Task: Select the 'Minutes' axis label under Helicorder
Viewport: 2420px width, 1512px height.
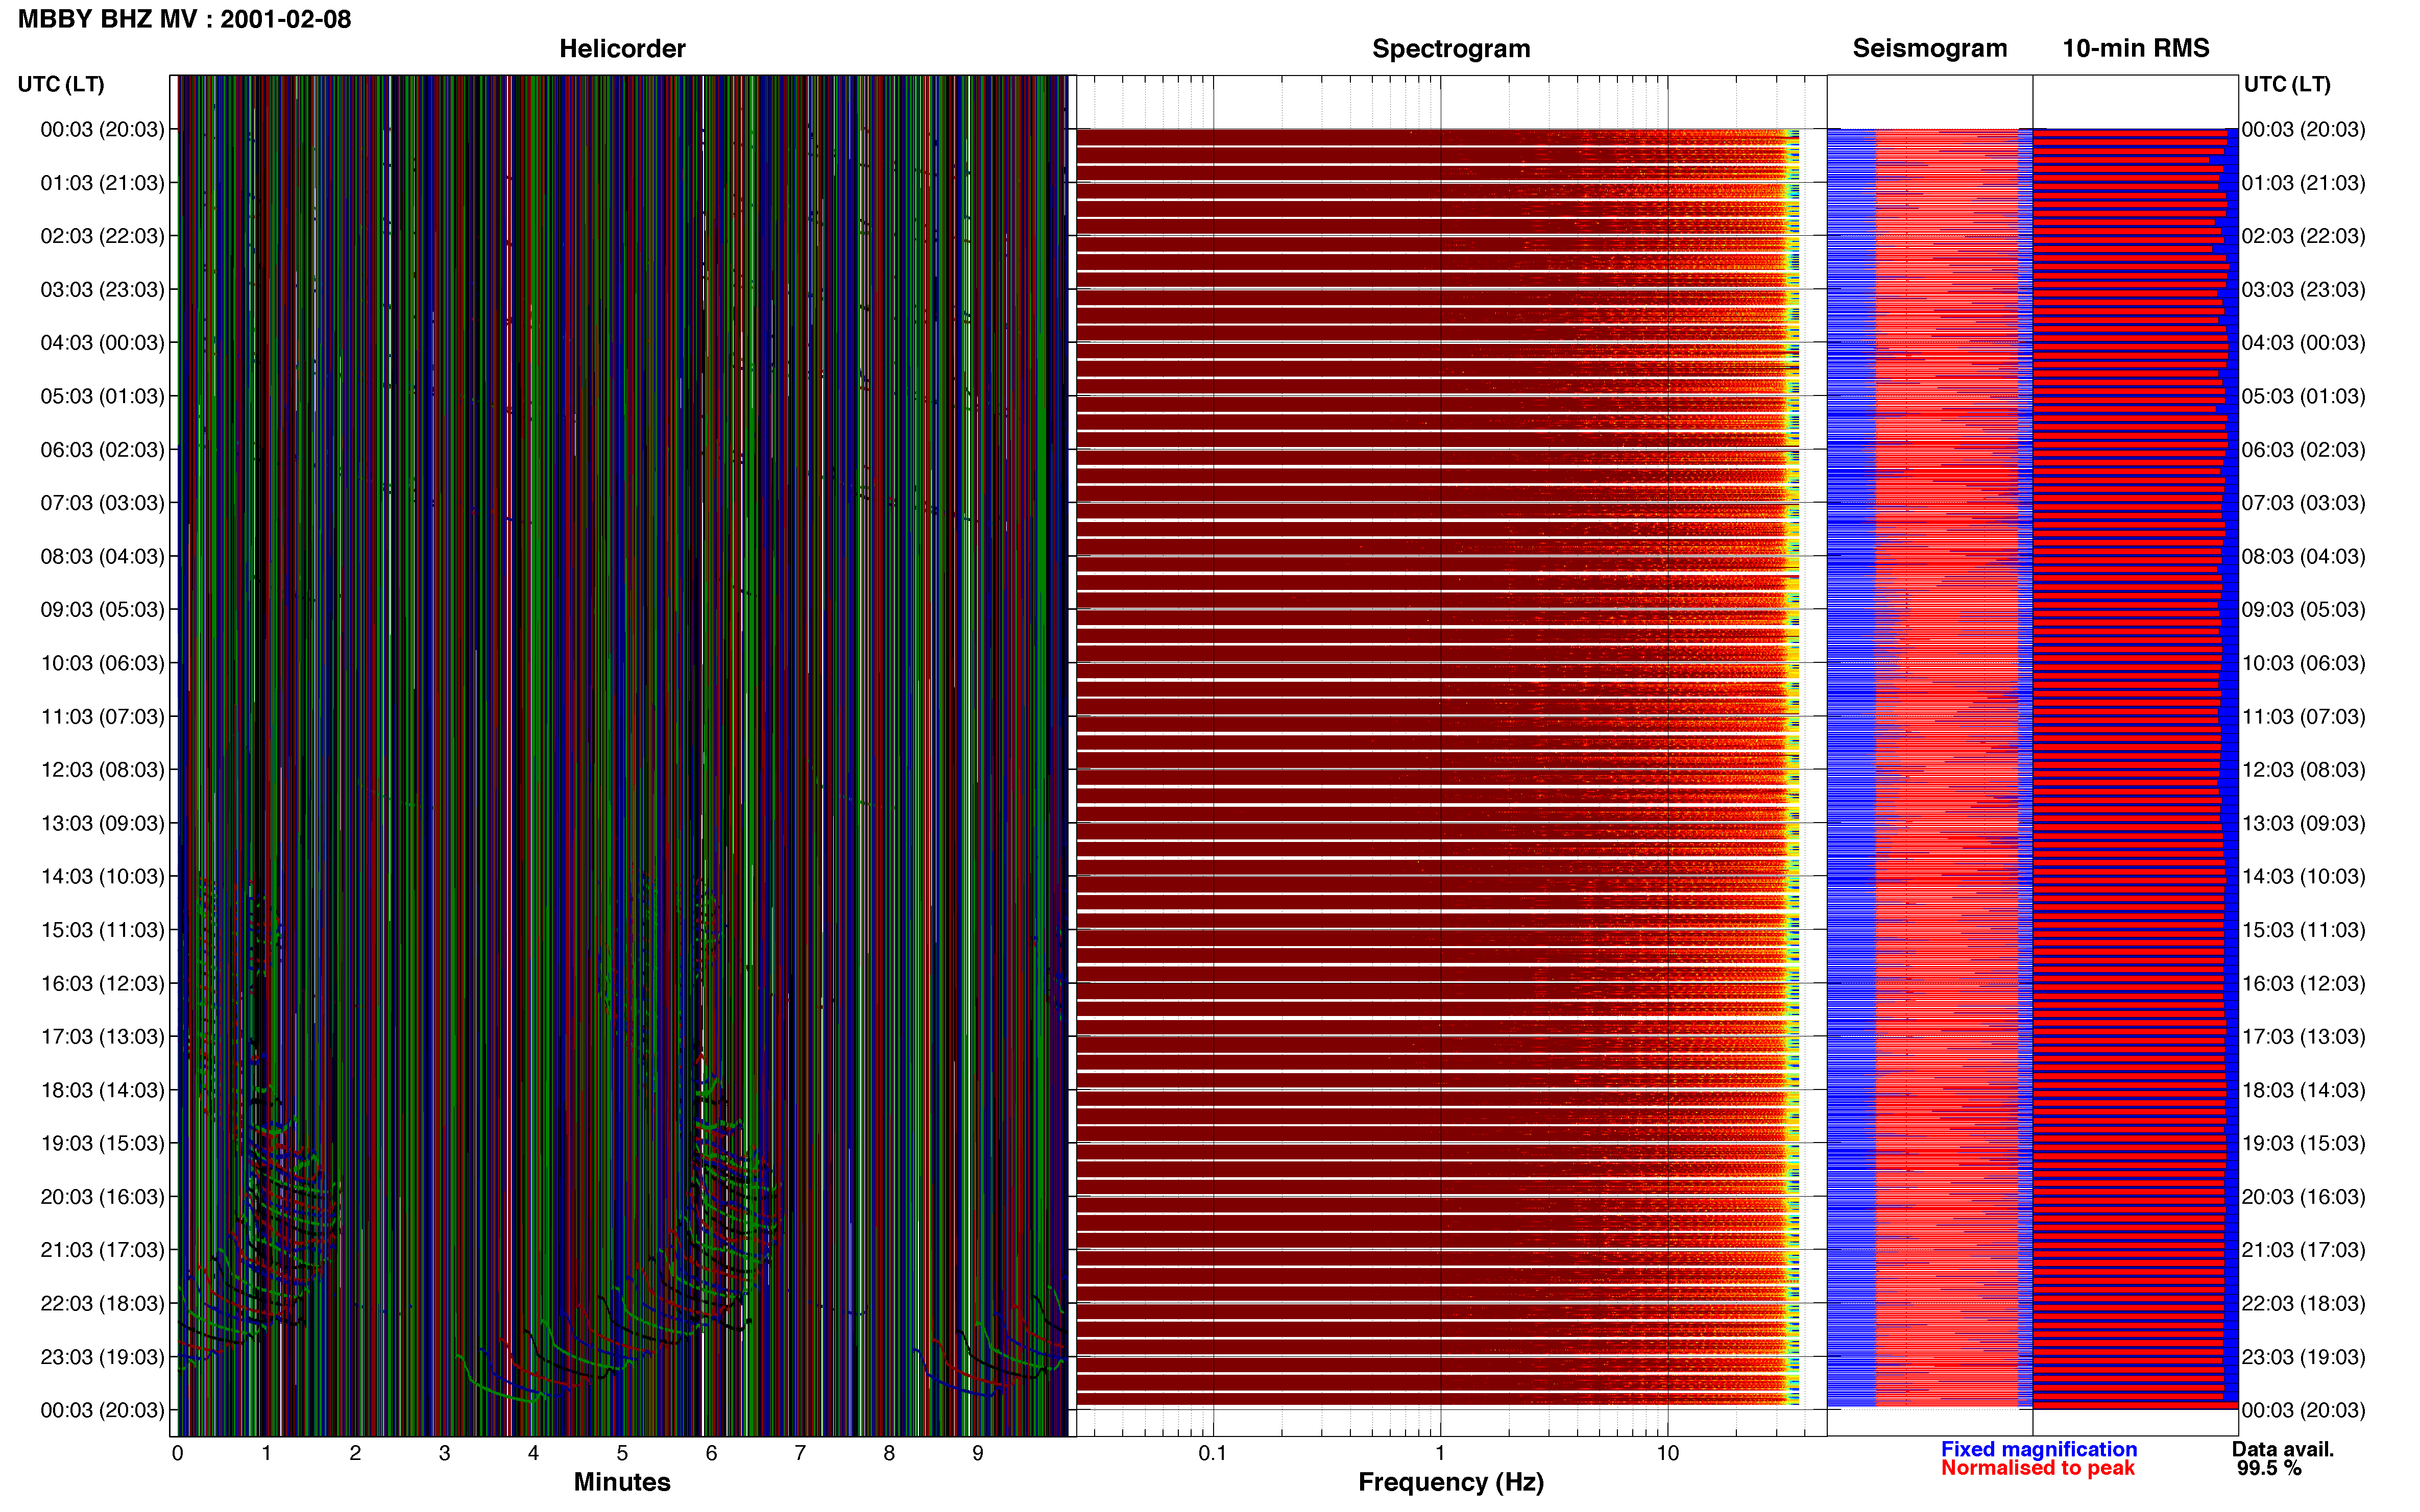Action: click(x=622, y=1482)
